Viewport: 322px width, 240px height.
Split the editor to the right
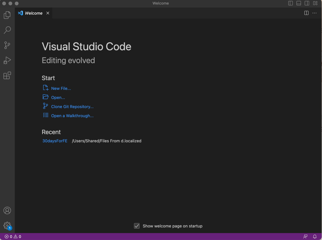click(x=306, y=13)
